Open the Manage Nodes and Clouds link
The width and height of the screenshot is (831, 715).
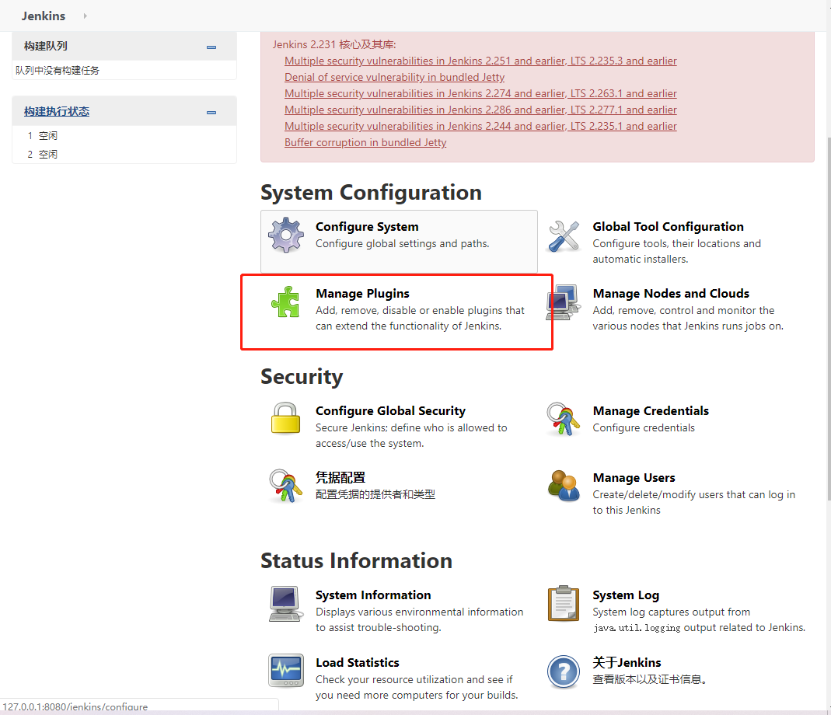[671, 293]
